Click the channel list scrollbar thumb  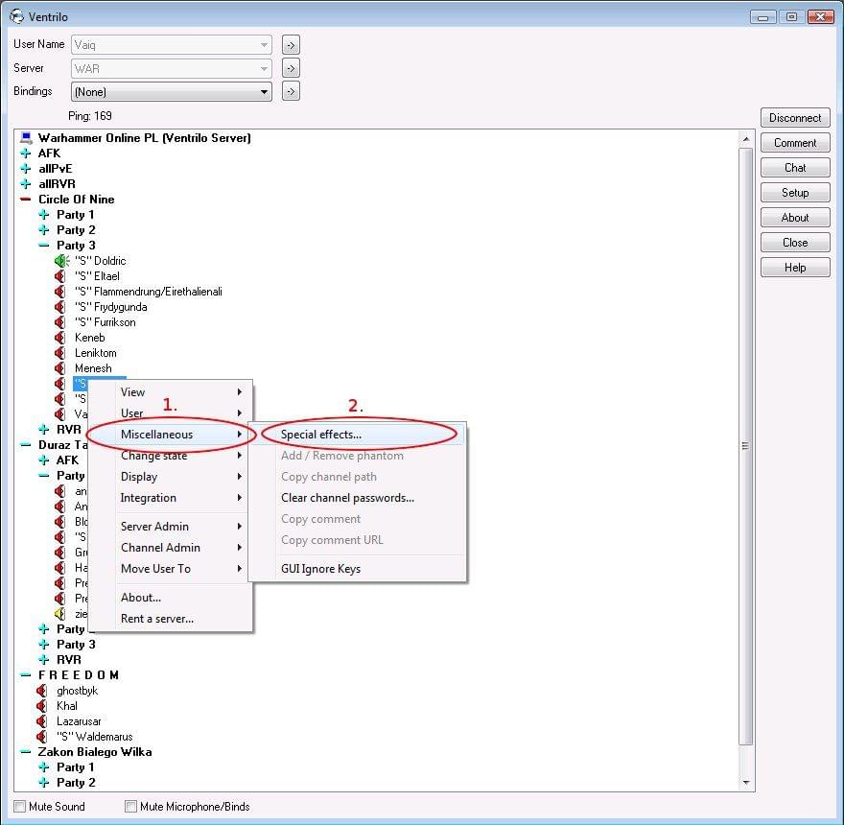(x=745, y=446)
